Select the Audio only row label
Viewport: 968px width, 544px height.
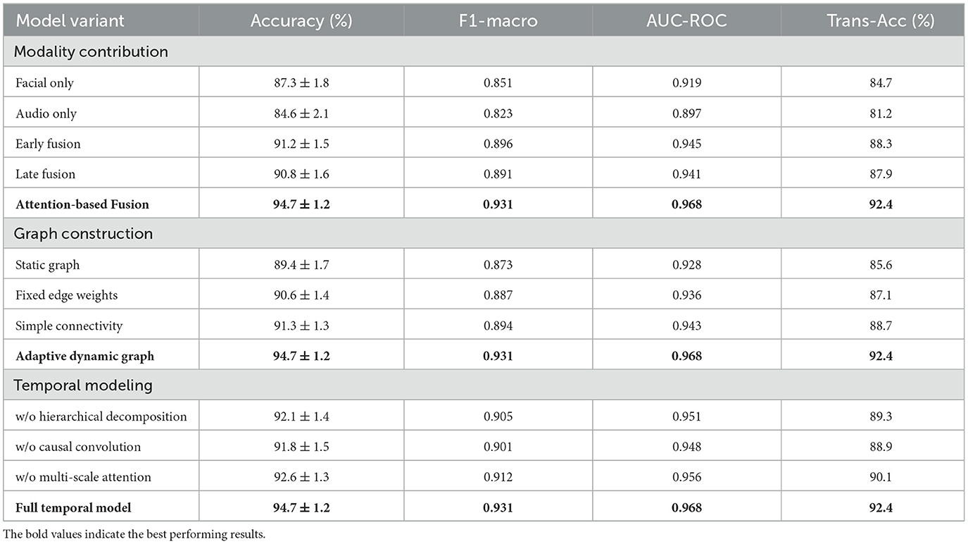coord(46,113)
